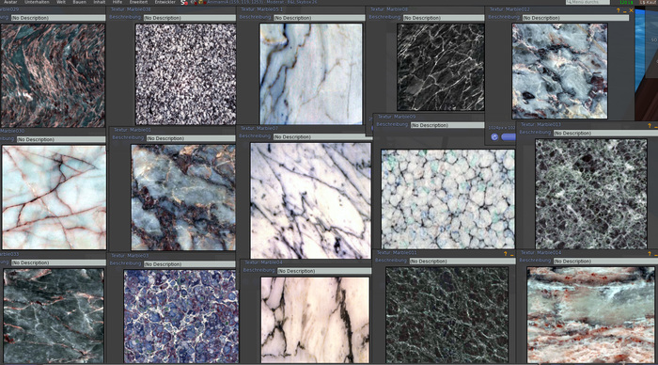Click description field of Marble011 window
This screenshot has width=658, height=365.
point(462,262)
